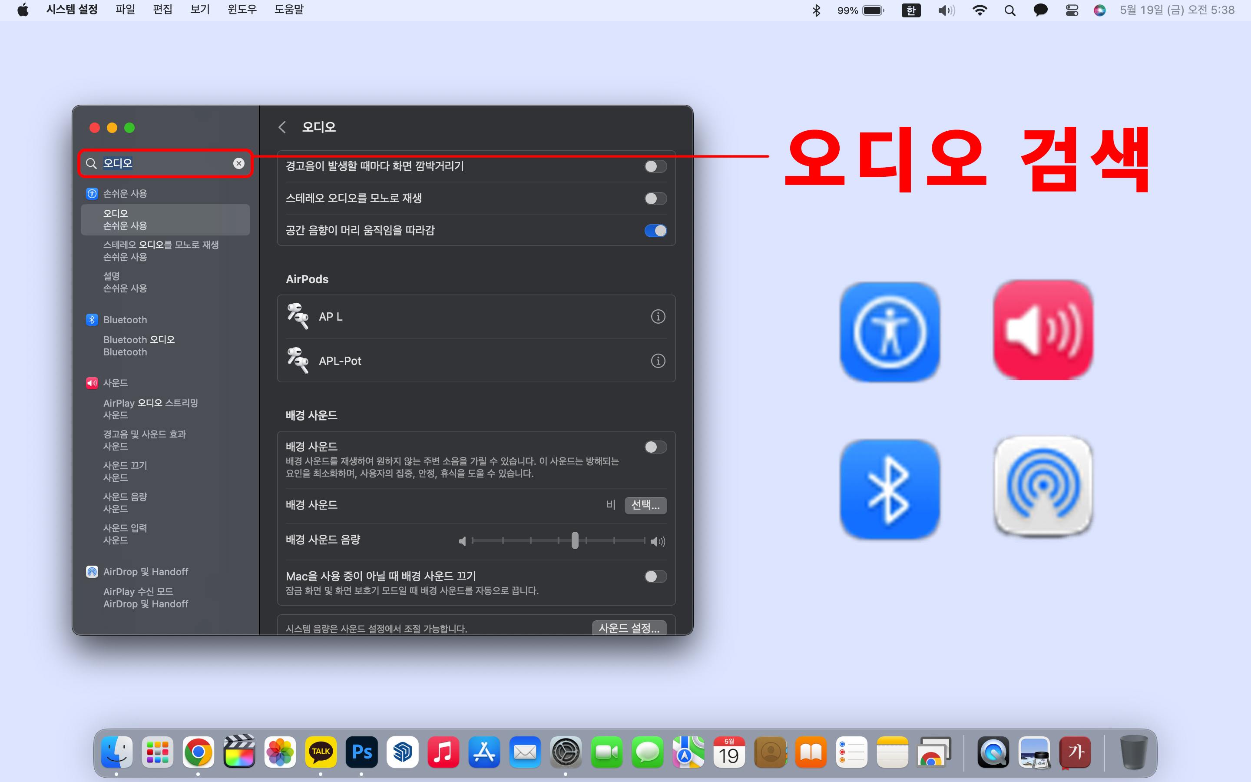Viewport: 1251px width, 782px height.
Task: Click the 선택... button for 배경 사운드
Action: pos(645,505)
